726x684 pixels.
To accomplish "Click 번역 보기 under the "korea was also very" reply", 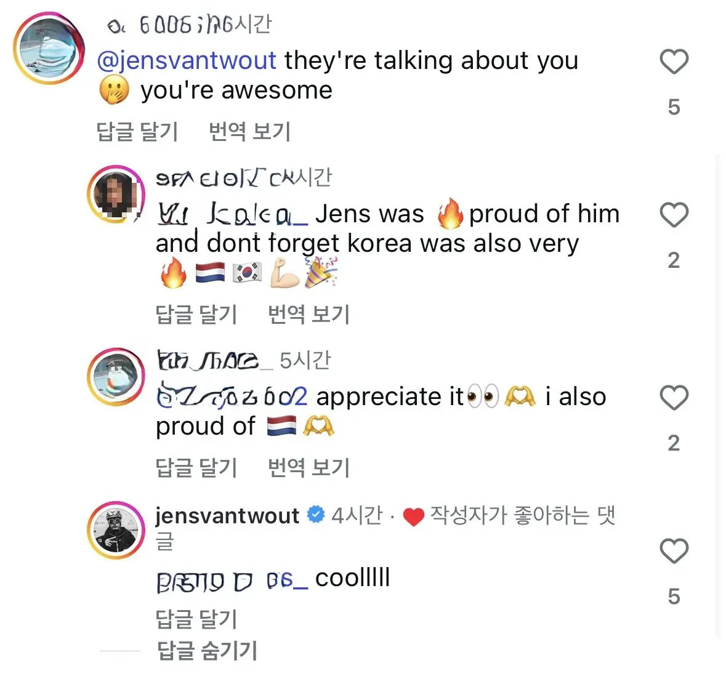I will pos(309,314).
